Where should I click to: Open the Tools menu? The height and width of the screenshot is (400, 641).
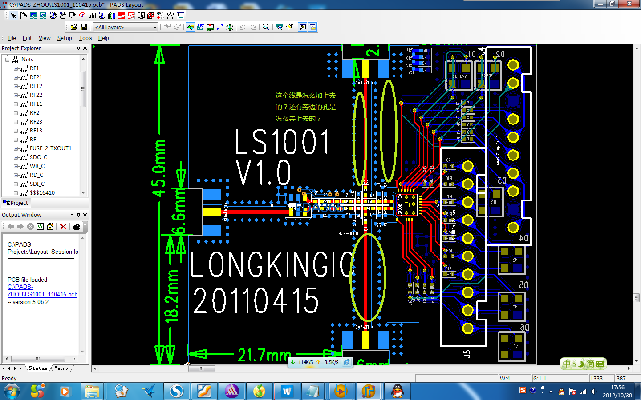(x=85, y=38)
